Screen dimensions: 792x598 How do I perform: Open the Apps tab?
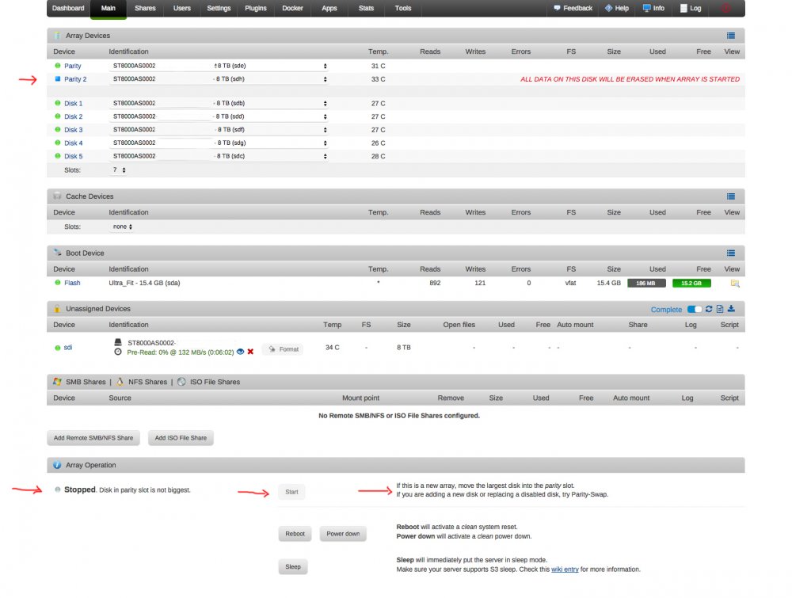329,8
